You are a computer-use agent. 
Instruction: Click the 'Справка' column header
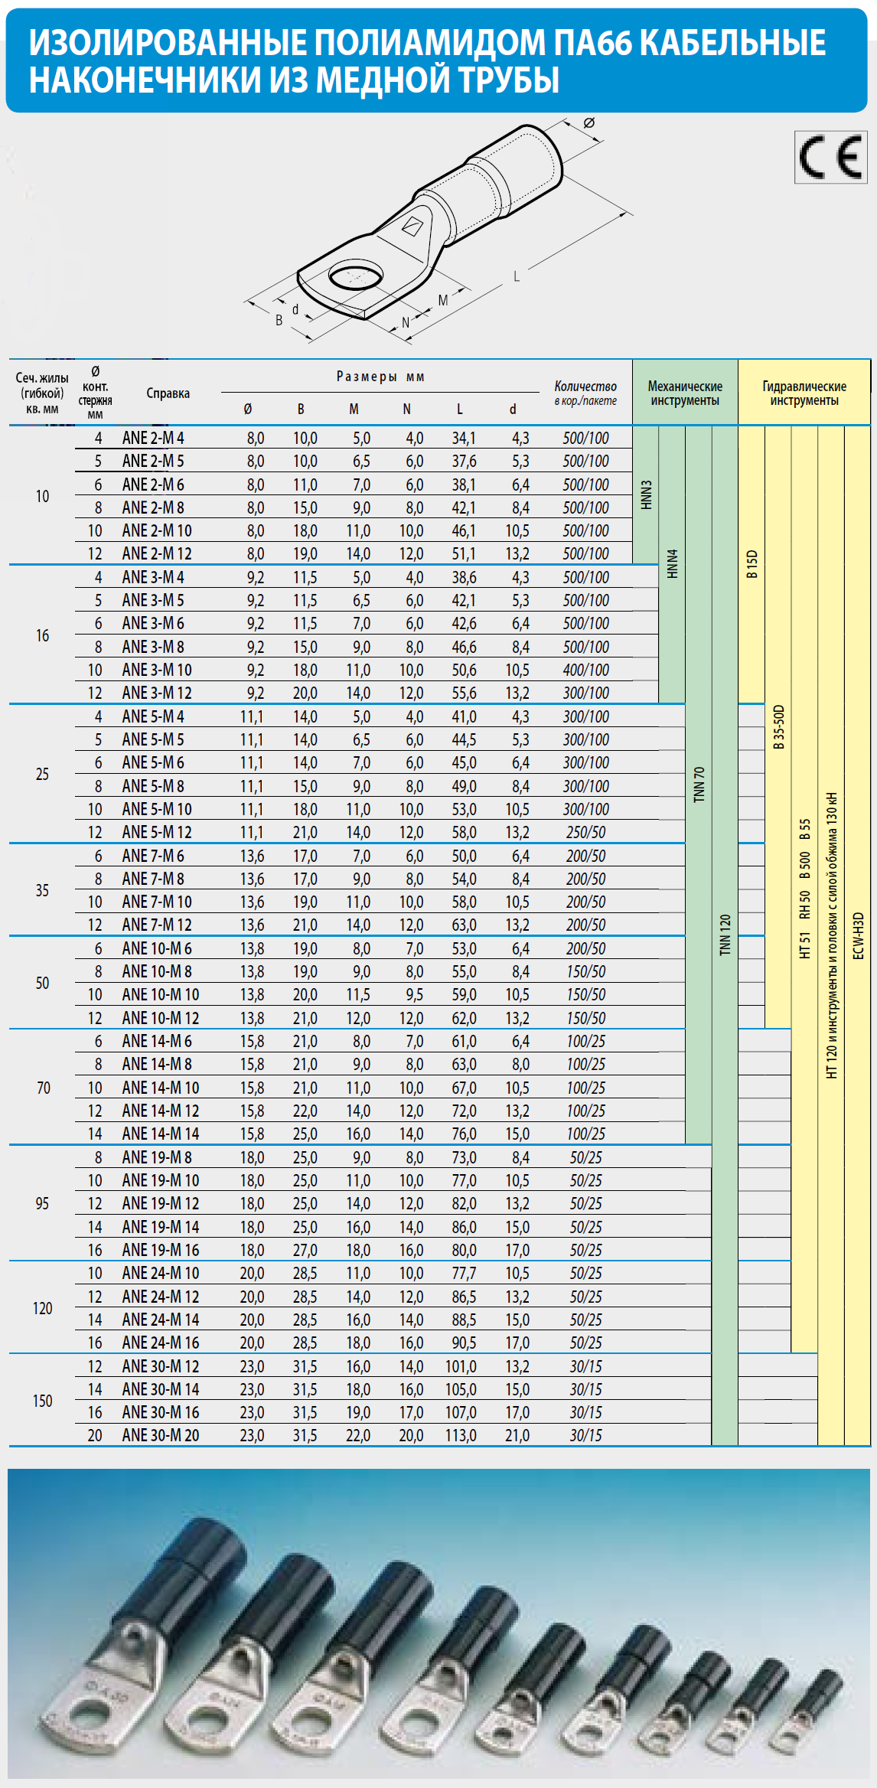click(168, 393)
